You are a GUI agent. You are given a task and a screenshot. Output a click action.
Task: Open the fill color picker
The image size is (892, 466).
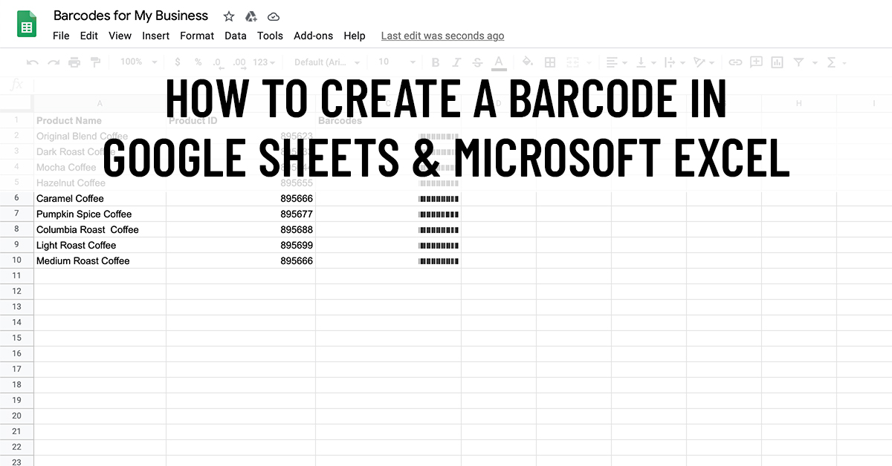click(x=527, y=62)
